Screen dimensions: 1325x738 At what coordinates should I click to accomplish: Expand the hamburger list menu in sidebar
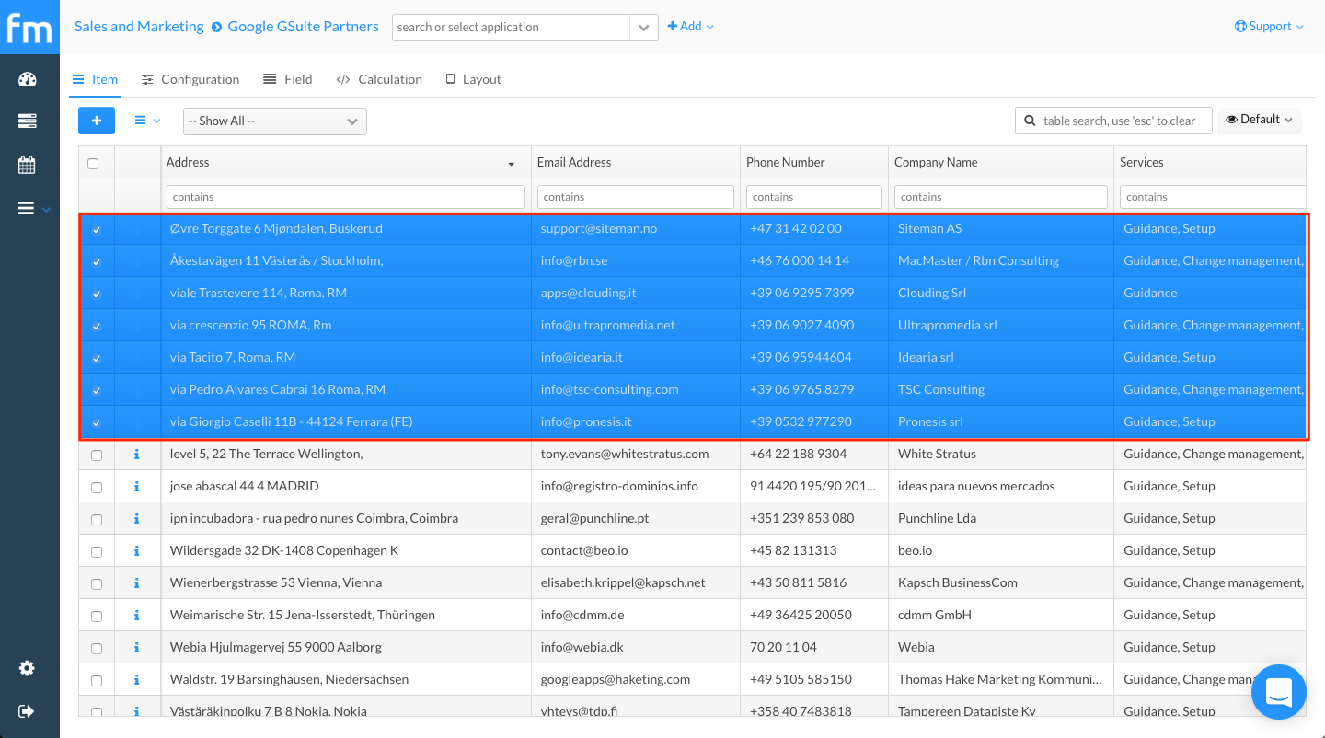pos(34,209)
